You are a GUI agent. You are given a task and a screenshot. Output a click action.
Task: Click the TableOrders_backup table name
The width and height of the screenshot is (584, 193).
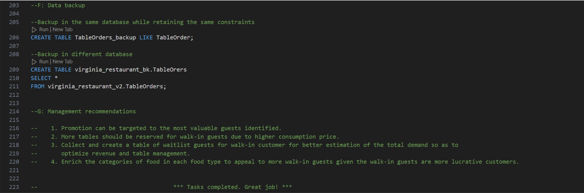pyautogui.click(x=105, y=38)
